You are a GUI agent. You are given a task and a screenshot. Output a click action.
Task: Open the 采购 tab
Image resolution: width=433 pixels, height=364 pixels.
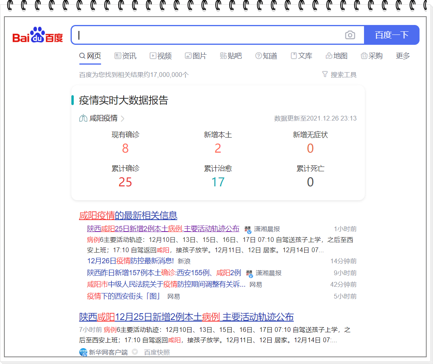(372, 56)
